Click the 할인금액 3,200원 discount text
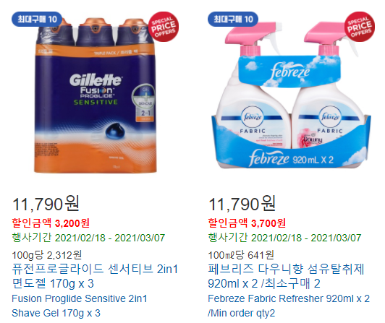The image size is (385, 323). (x=51, y=223)
